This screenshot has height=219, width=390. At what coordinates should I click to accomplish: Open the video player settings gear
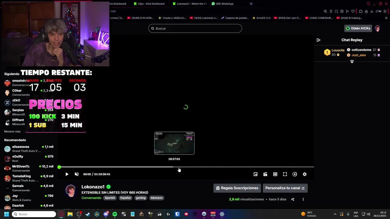coord(304,174)
